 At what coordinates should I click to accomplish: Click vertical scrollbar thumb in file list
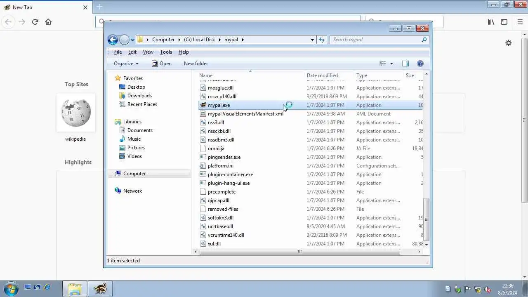pyautogui.click(x=427, y=219)
